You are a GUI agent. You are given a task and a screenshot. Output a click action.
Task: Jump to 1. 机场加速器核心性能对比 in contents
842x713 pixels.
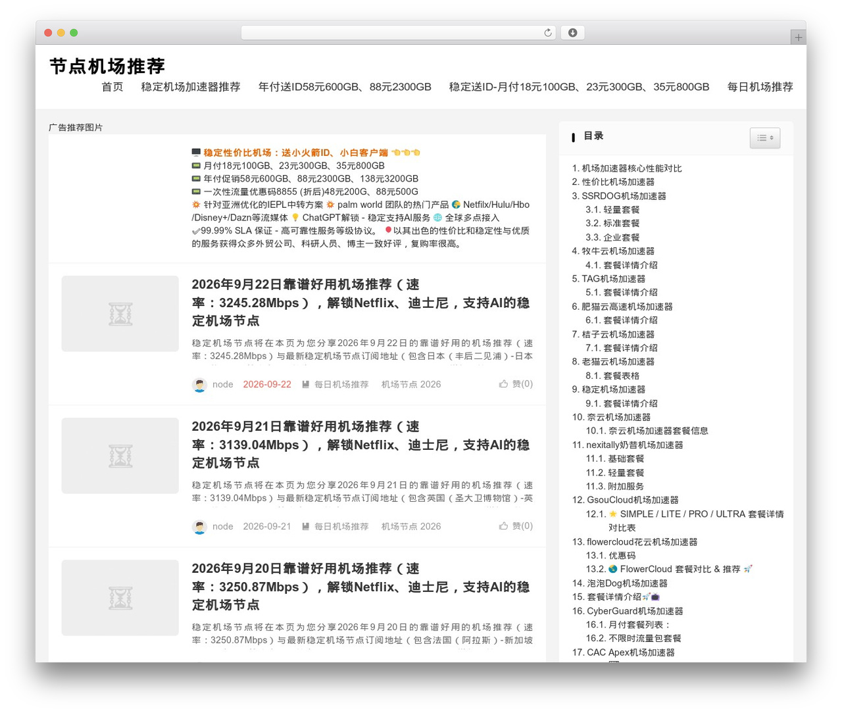[627, 168]
